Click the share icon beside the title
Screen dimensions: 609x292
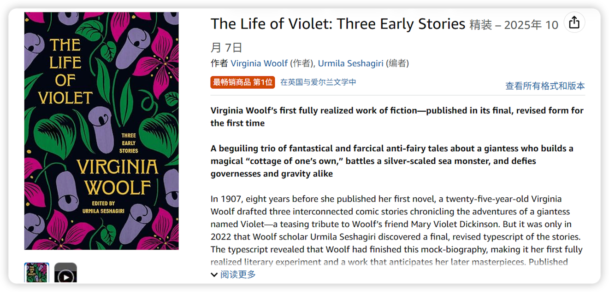click(x=574, y=23)
